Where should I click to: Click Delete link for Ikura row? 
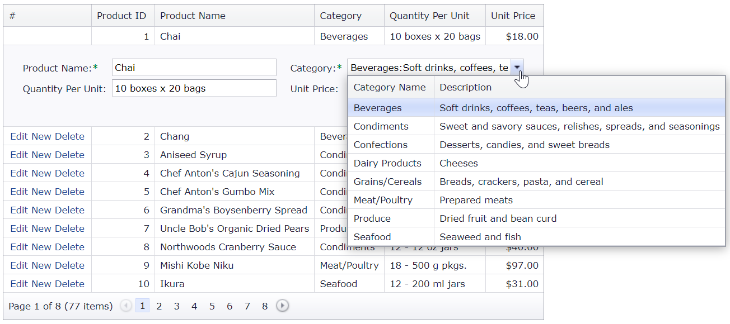tap(69, 284)
